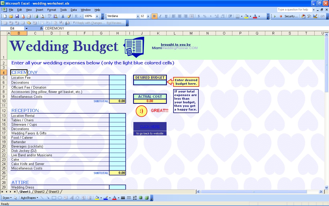Open the Control Toolbox hammer-and-wrench icon
This screenshot has height=206, width=329.
tap(309, 16)
